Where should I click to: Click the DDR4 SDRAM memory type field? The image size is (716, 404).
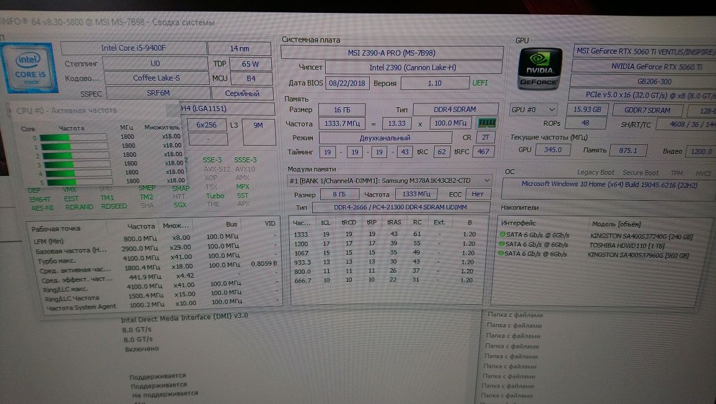[455, 110]
